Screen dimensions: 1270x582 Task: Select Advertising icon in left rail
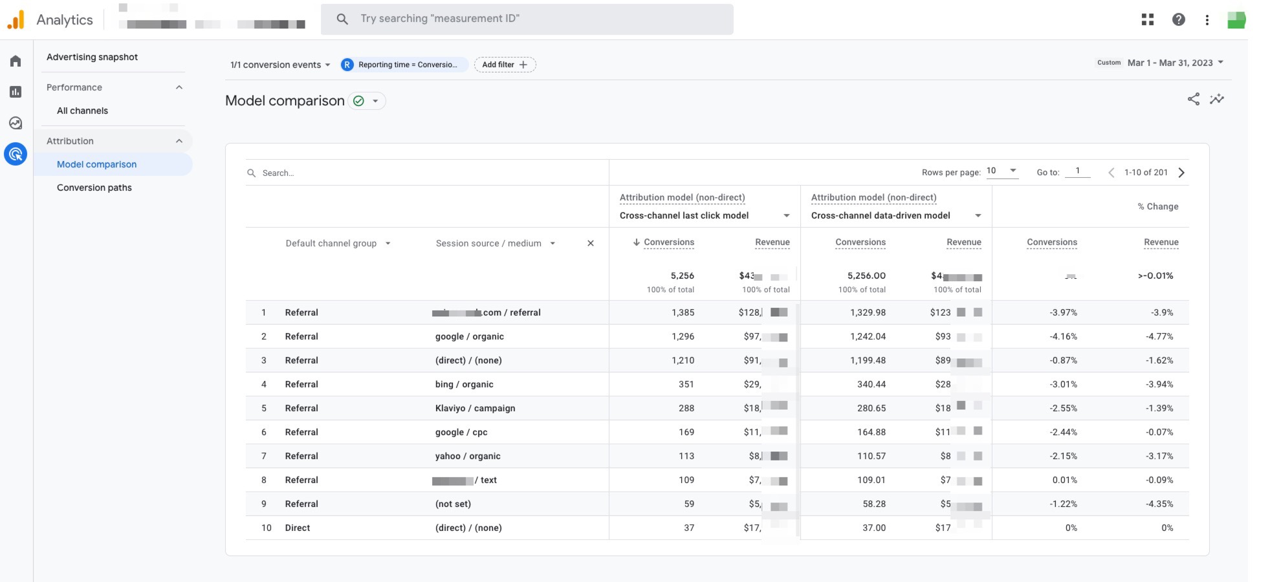pyautogui.click(x=16, y=154)
